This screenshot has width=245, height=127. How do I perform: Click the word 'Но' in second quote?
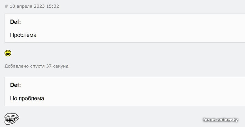[13, 98]
